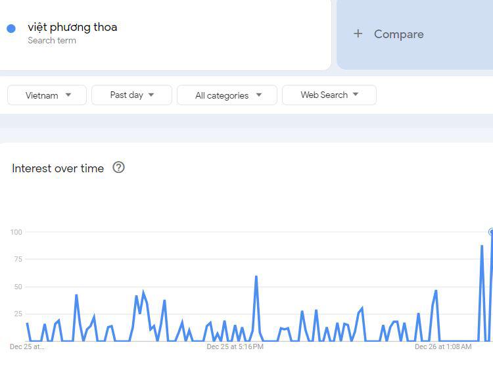The image size is (493, 382).
Task: Click the Dec 26 at 1:08AM axis label
Action: point(442,346)
